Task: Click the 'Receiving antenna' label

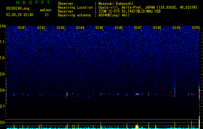Action: [74, 15]
